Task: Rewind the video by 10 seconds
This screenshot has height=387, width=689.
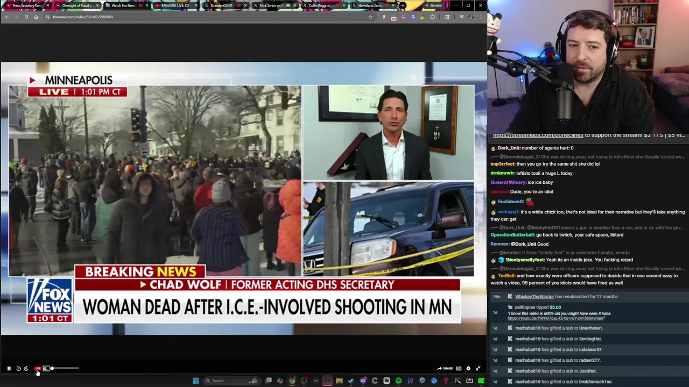Action: point(18,368)
